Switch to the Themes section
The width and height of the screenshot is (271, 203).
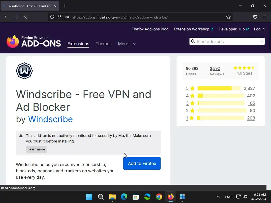[103, 44]
